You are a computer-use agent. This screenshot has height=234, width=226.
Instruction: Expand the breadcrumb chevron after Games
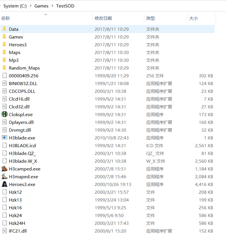[52, 6]
